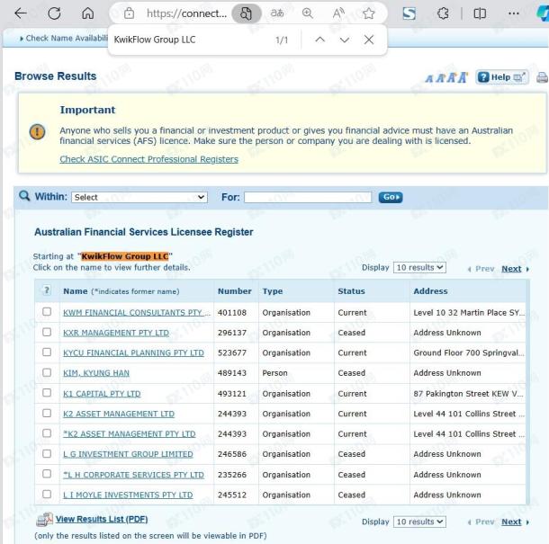Open Check ASIC Connect Professional Registers link
The width and height of the screenshot is (549, 544).
148,159
